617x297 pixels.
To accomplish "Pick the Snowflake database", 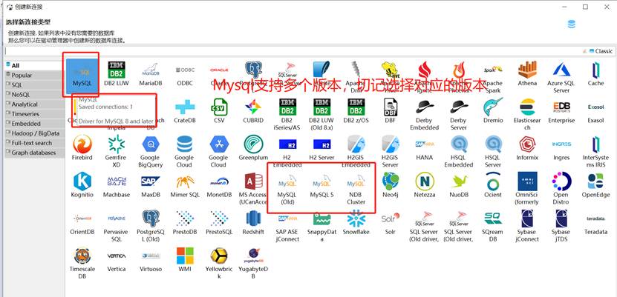I will coord(356,222).
